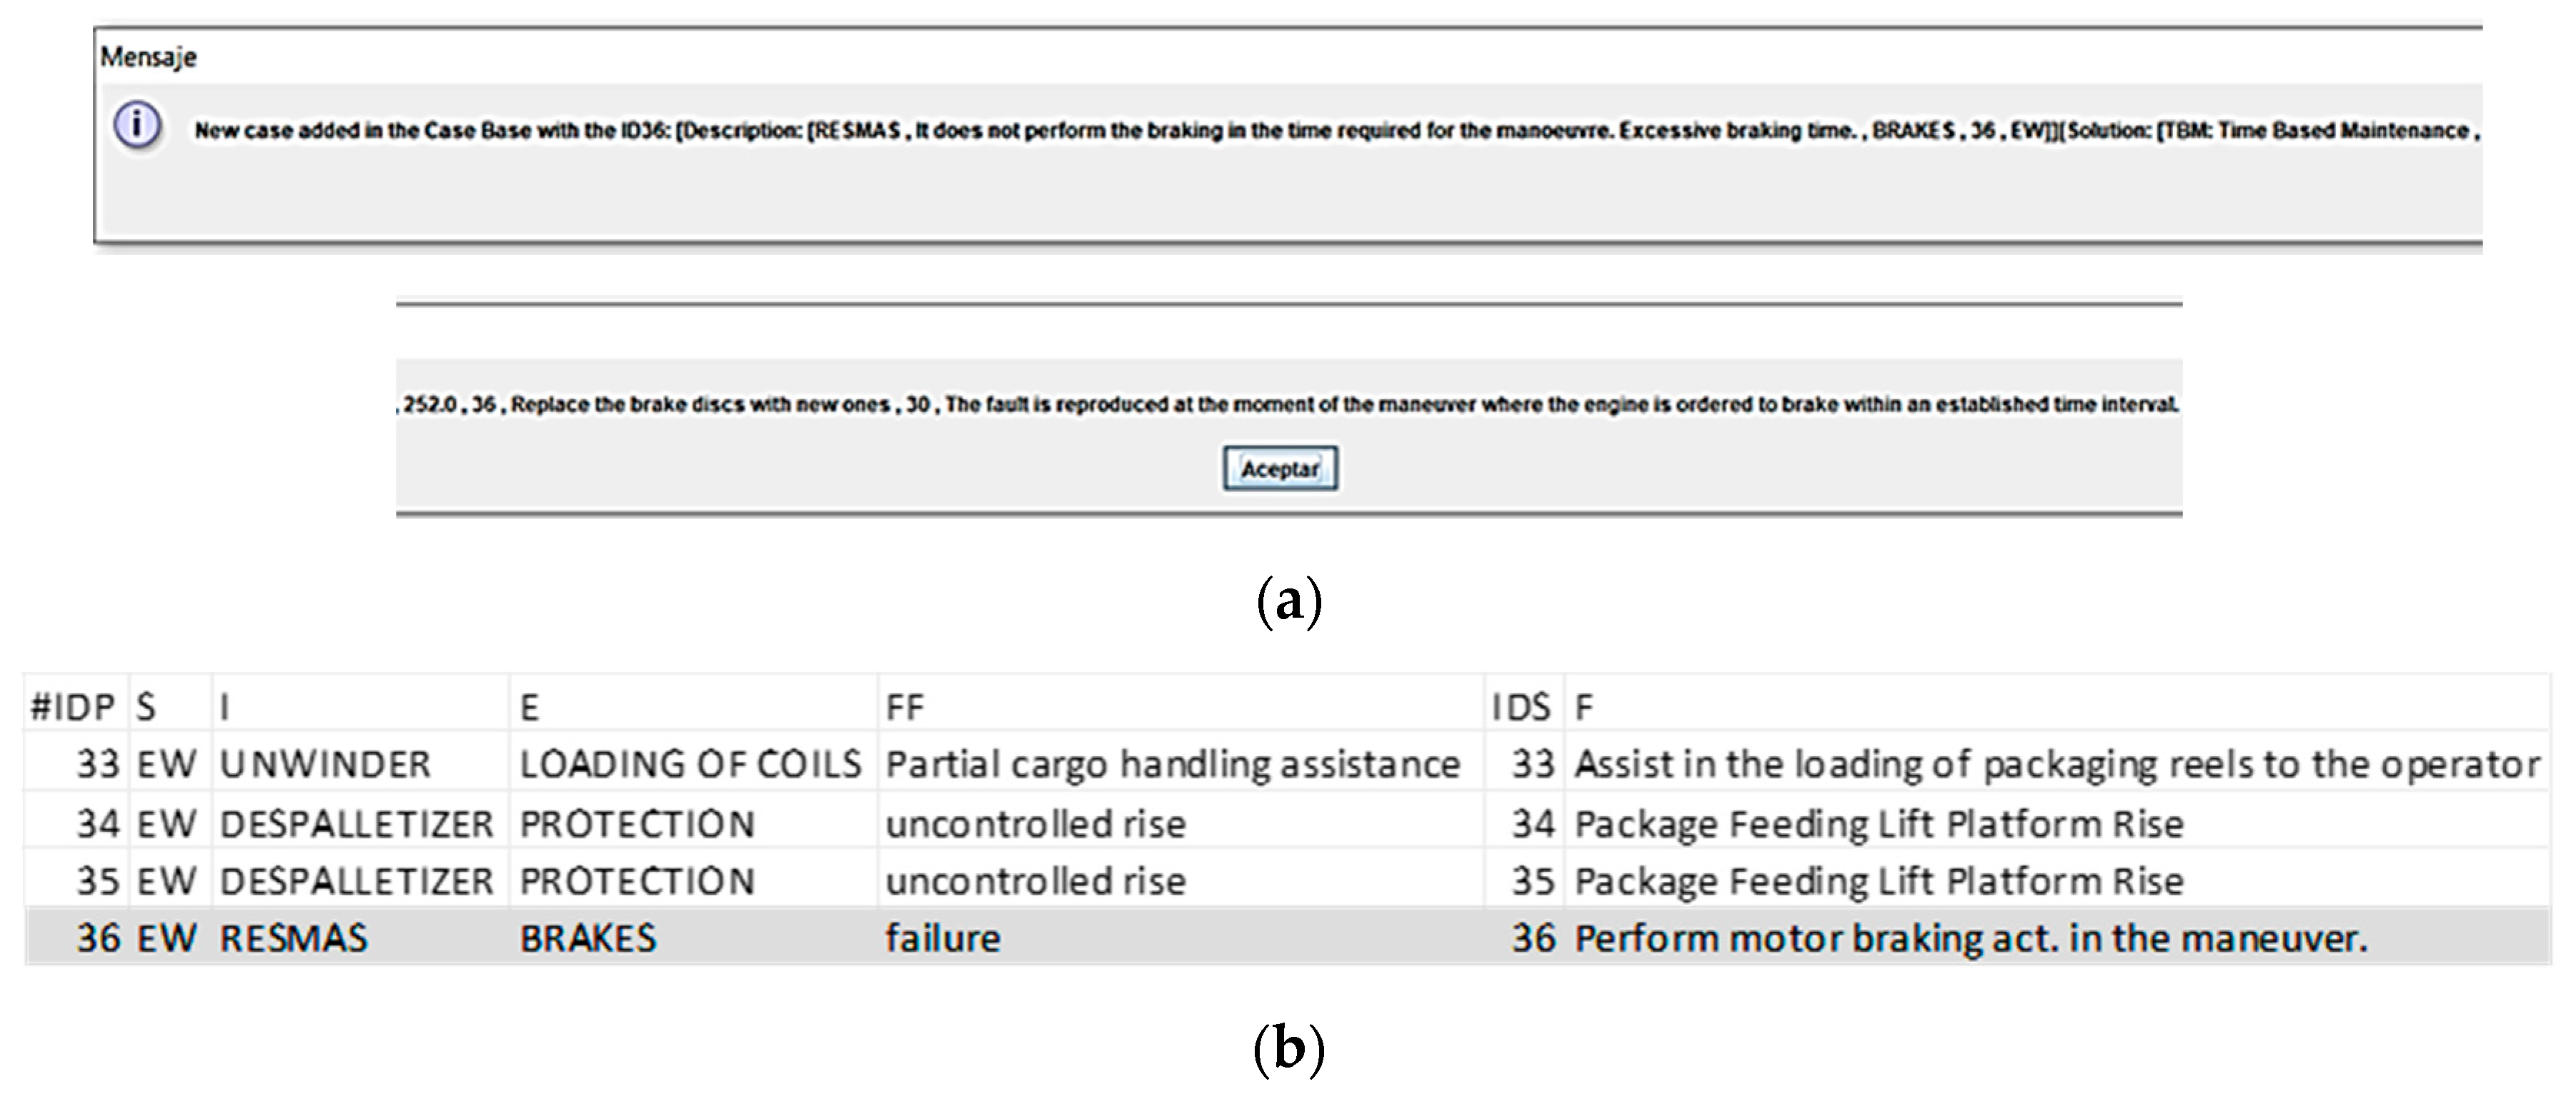Click the Mensaje dialog title

point(148,57)
